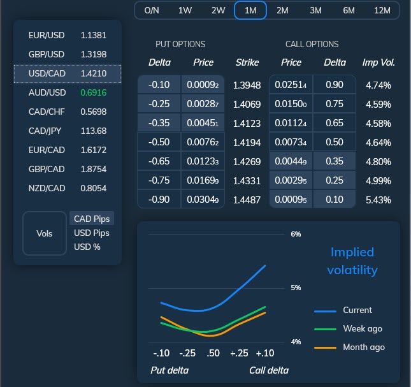Click implied vol 4.74% value
This screenshot has width=411, height=387.
(379, 85)
